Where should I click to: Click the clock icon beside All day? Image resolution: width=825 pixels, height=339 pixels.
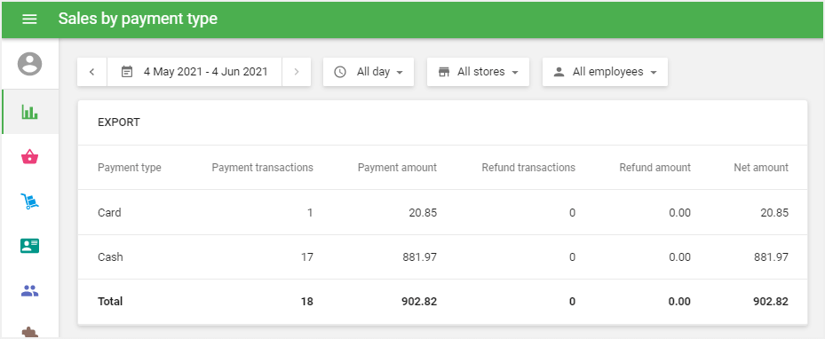coord(340,72)
